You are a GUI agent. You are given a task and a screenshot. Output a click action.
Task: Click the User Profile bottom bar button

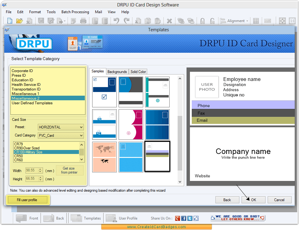pos(122,218)
